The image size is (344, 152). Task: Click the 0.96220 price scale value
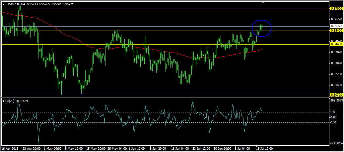tap(337, 19)
